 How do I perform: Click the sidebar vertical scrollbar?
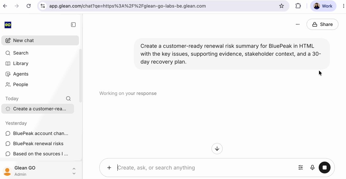point(81,75)
